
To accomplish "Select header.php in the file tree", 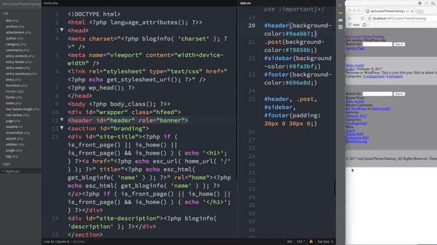I will 15,91.
